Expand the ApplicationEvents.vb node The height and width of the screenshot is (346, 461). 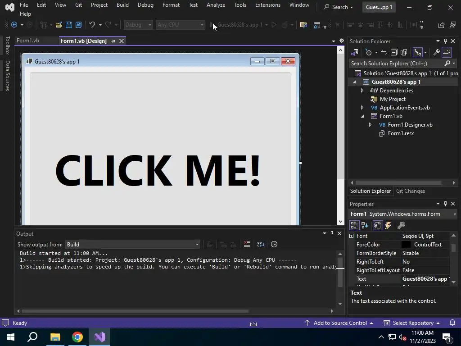coord(362,107)
